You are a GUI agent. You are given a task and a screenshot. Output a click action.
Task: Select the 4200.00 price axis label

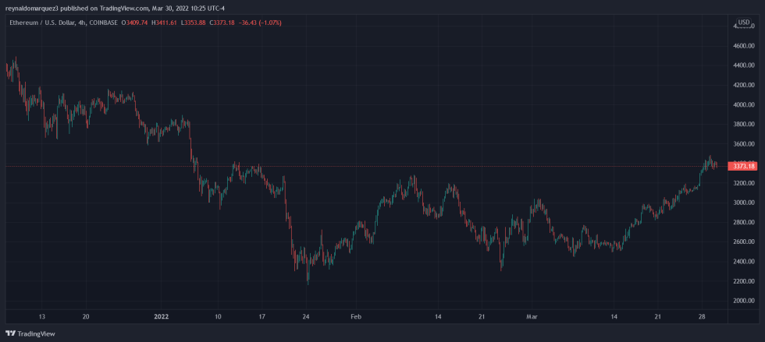(x=744, y=85)
